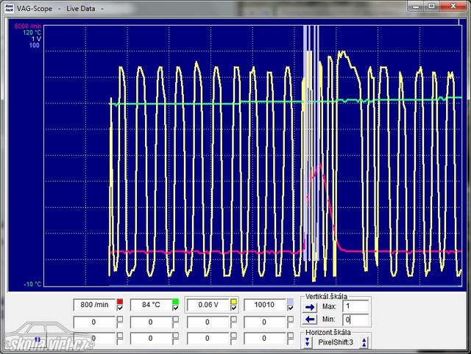Click the PixelShift:3 label
471x354 pixels.
pos(336,342)
